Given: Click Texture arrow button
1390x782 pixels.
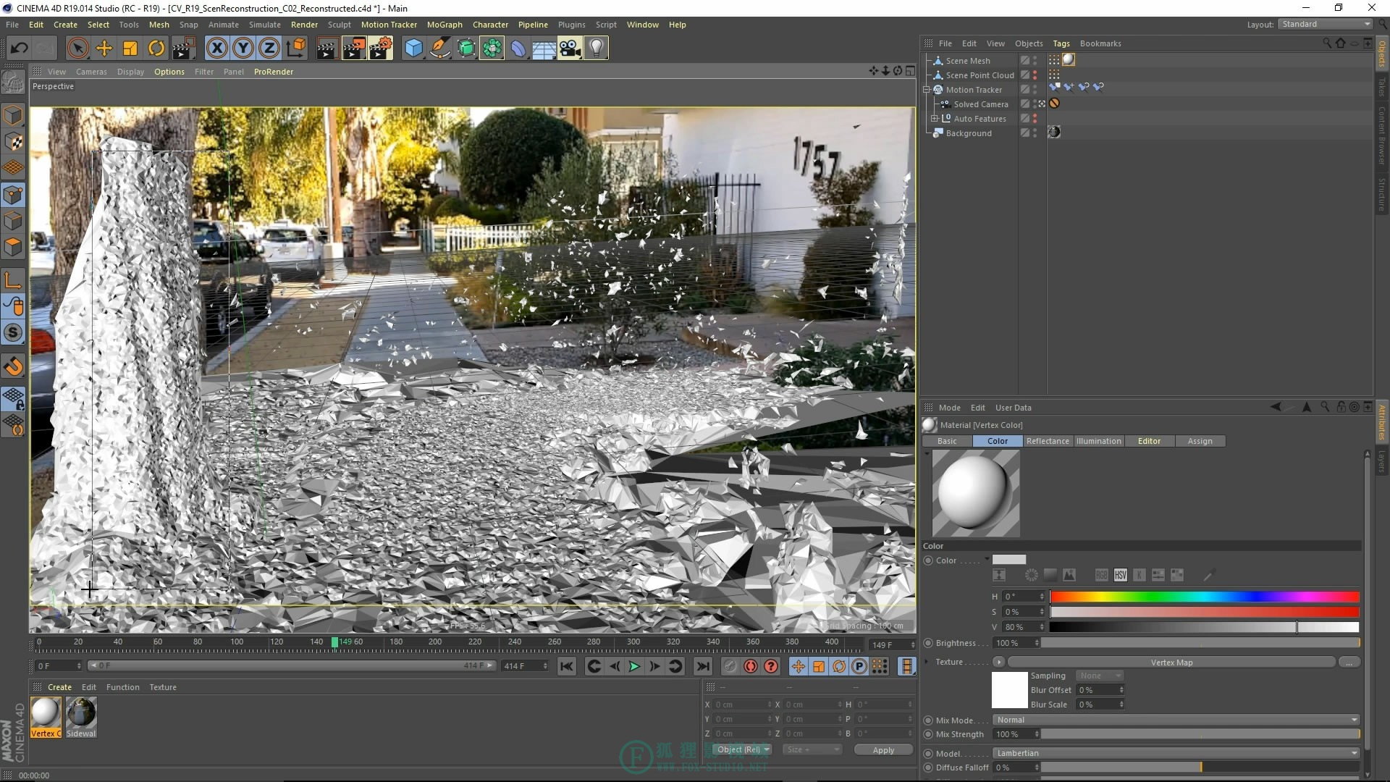Looking at the screenshot, I should tap(998, 662).
